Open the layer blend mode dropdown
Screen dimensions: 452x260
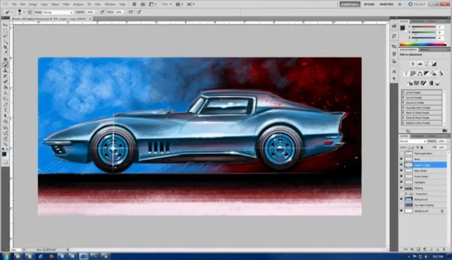pyautogui.click(x=413, y=141)
